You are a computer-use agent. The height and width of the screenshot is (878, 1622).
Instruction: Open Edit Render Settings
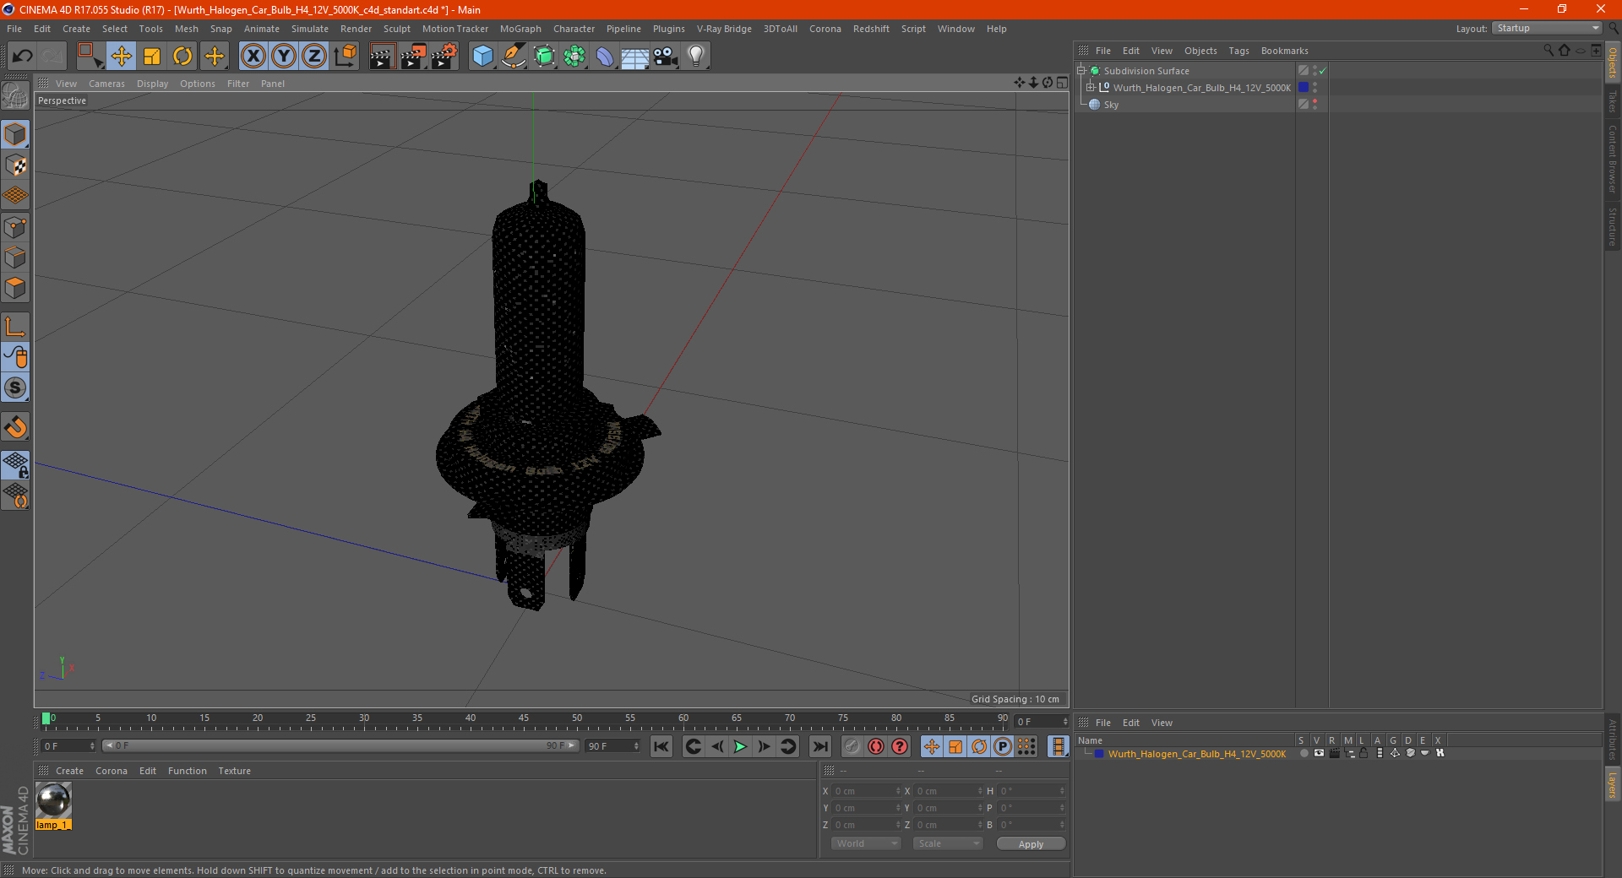click(444, 57)
